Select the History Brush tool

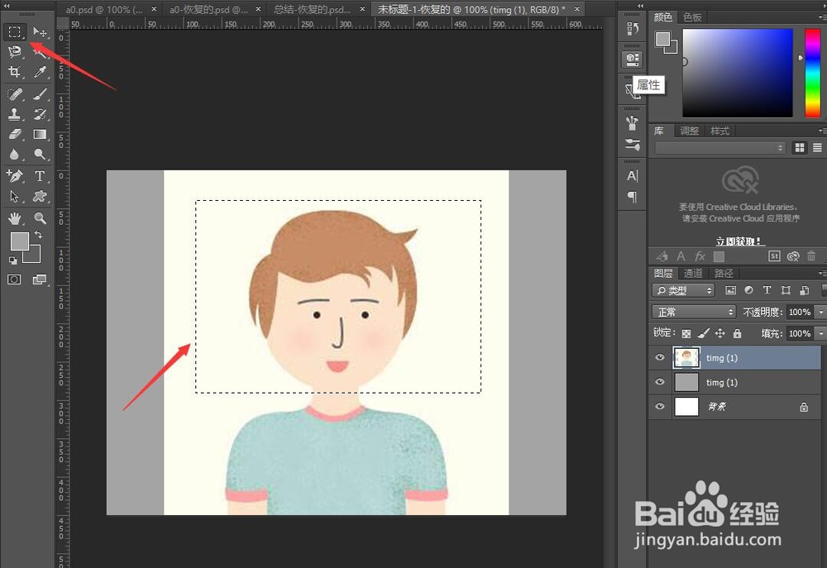tap(40, 114)
